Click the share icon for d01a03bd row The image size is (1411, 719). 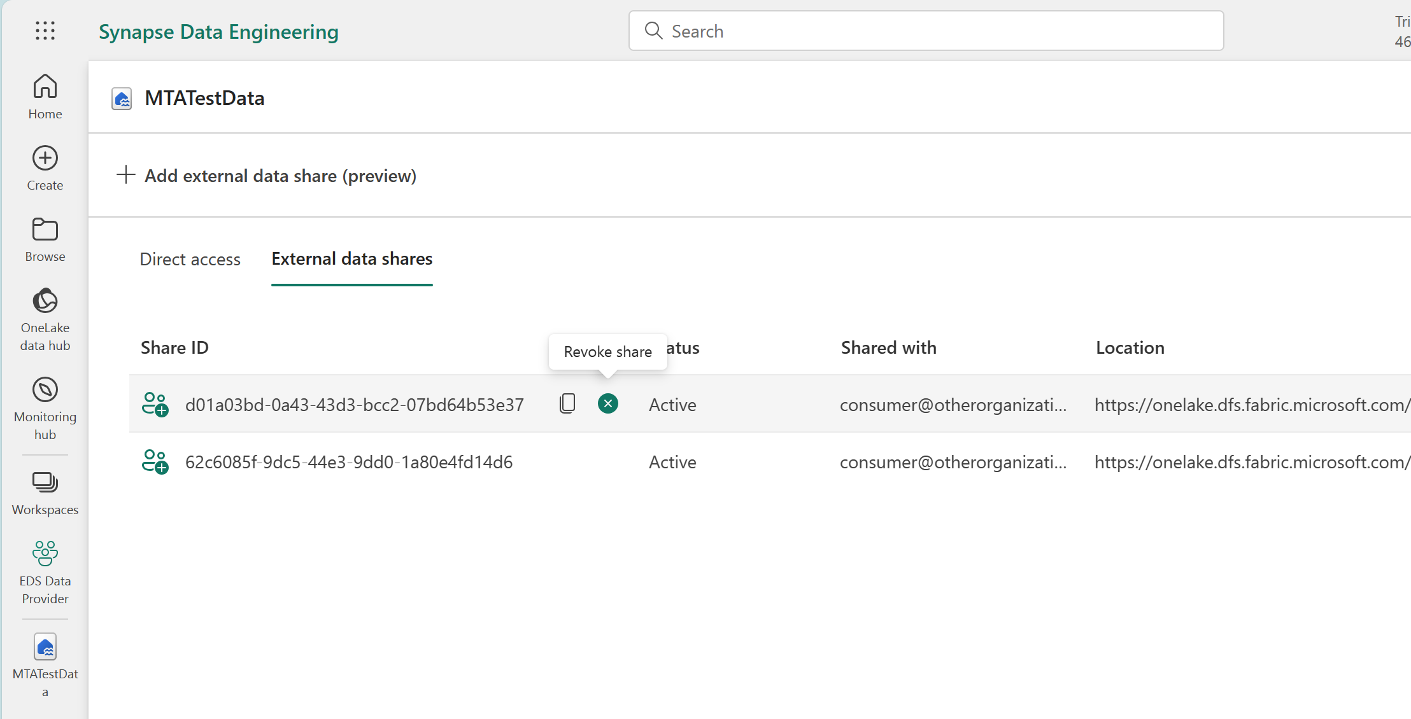coord(155,404)
